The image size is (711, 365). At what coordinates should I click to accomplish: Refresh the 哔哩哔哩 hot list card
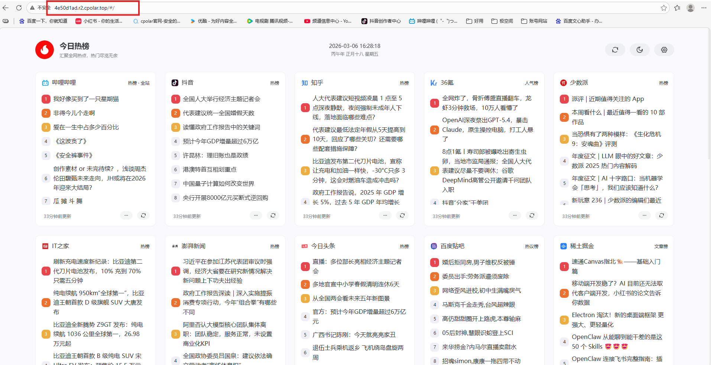(x=143, y=215)
